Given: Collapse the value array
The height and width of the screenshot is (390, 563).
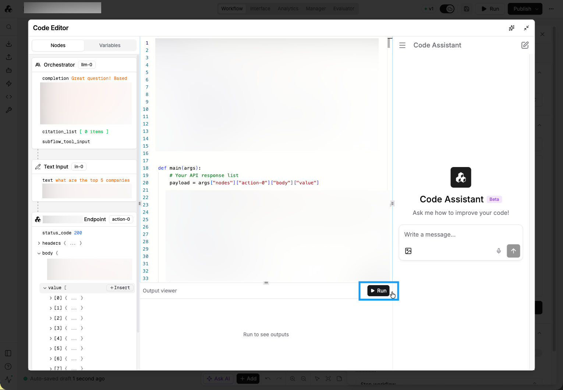Looking at the screenshot, I should (x=45, y=288).
